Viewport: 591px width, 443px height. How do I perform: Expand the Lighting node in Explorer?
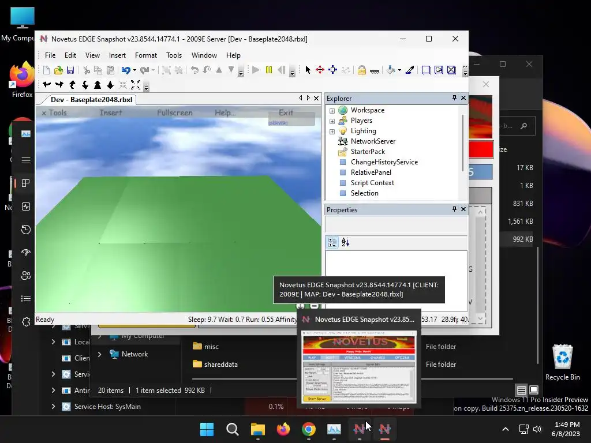pyautogui.click(x=332, y=132)
